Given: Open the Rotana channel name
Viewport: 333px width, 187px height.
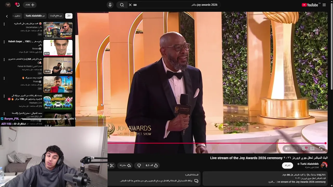Looking at the screenshot, I should pyautogui.click(x=36, y=49).
